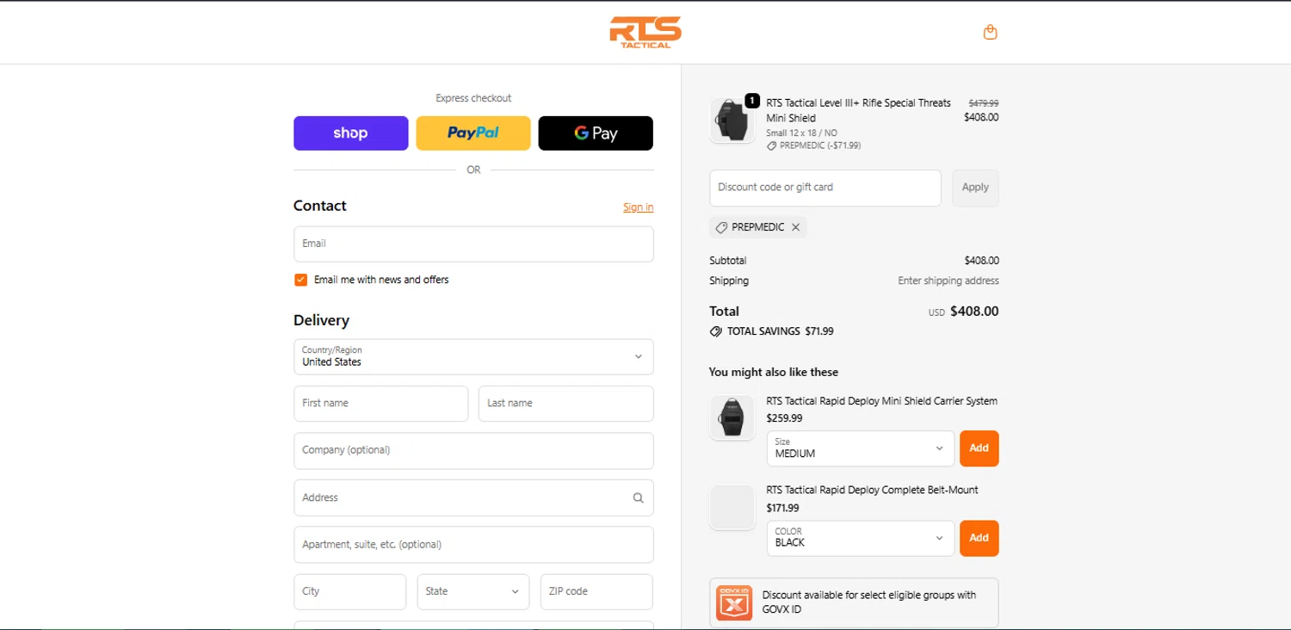Click the Rapid Deploy Mini Shield Carrier title

point(882,401)
